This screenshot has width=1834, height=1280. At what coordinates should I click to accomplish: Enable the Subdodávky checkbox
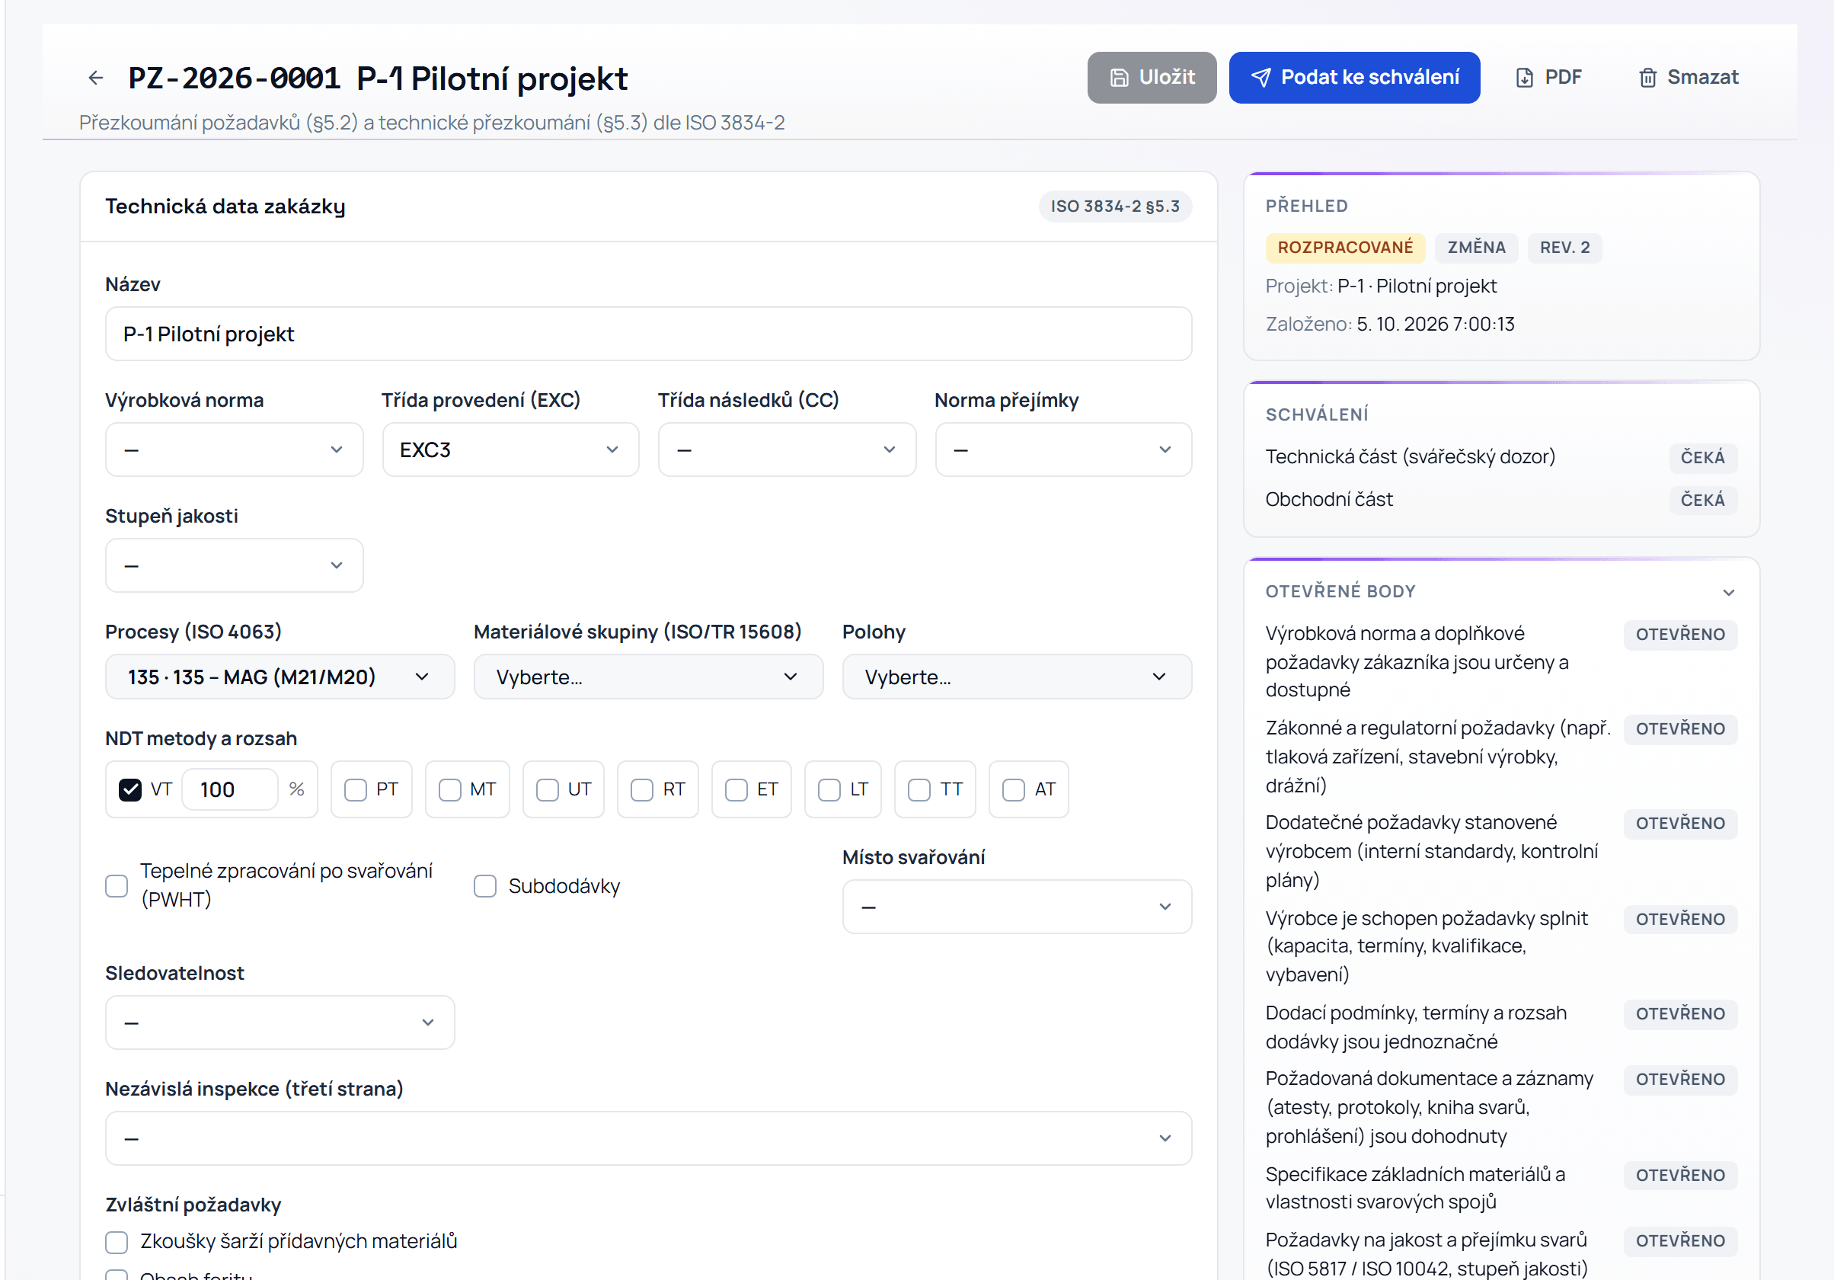(x=485, y=885)
